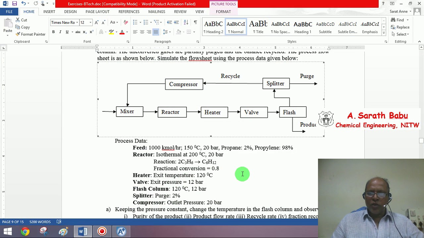424x238 pixels.
Task: Apply paragraph shading color
Action: tap(178, 32)
